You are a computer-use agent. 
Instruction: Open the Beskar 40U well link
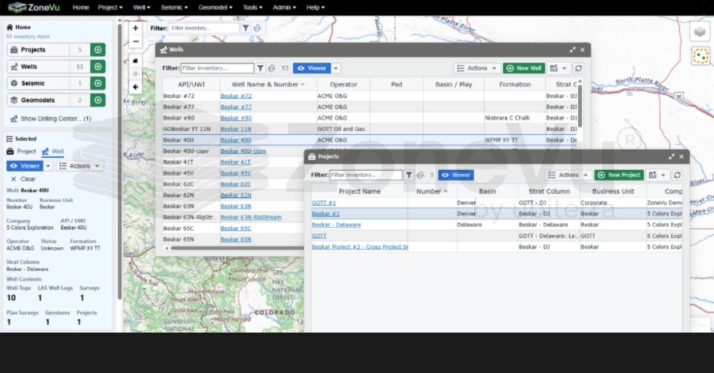[236, 140]
